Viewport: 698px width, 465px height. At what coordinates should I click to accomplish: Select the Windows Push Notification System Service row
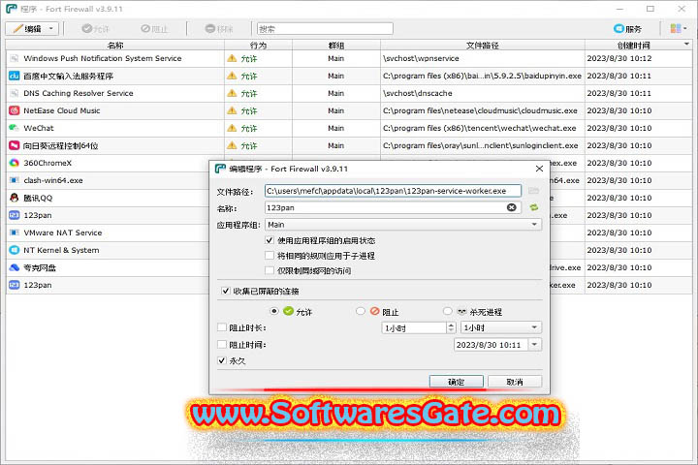pos(349,58)
